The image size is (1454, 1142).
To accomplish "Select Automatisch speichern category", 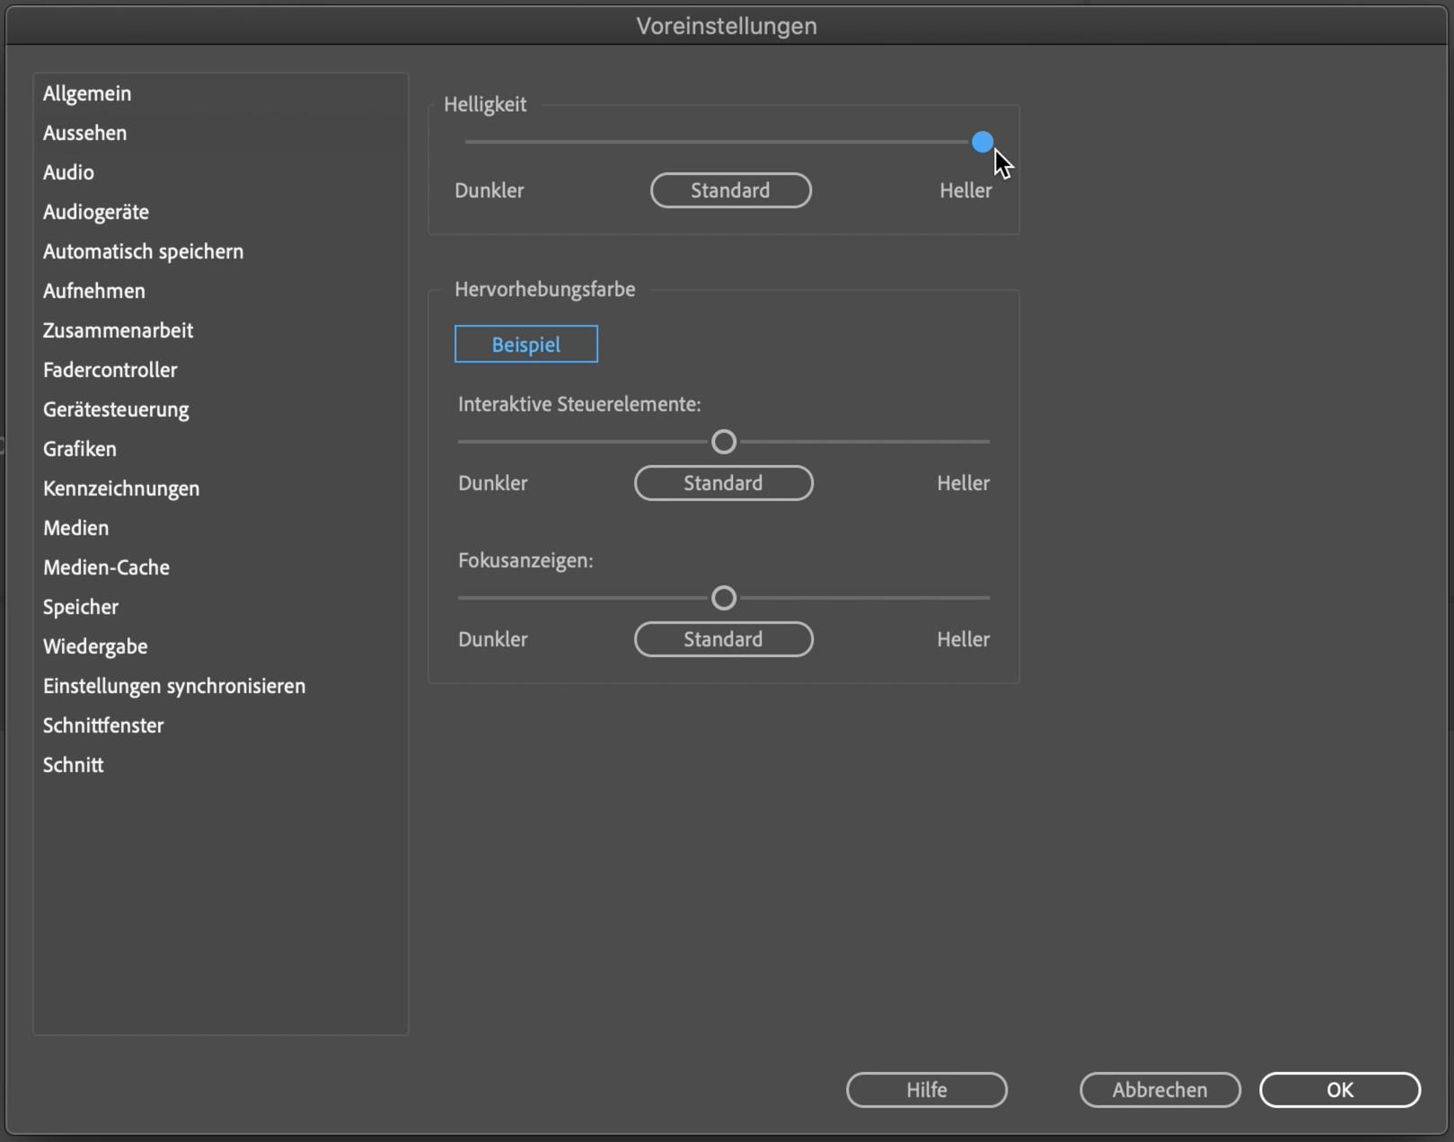I will [143, 251].
